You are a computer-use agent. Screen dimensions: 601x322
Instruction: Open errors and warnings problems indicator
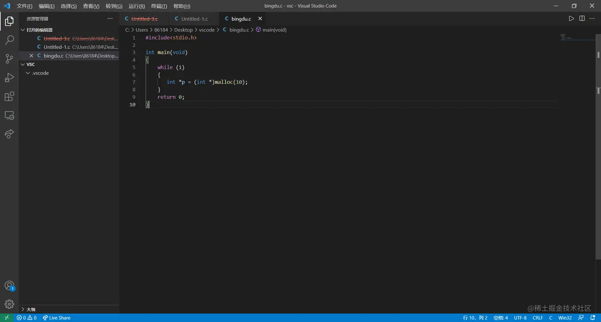point(27,318)
